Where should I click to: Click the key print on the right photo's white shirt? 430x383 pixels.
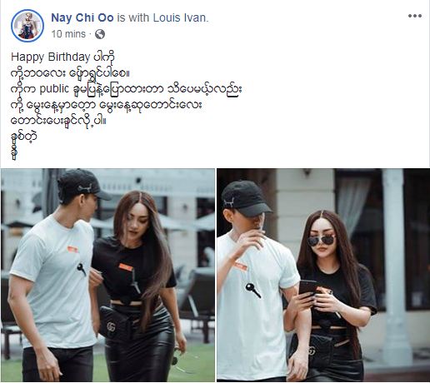point(253,291)
